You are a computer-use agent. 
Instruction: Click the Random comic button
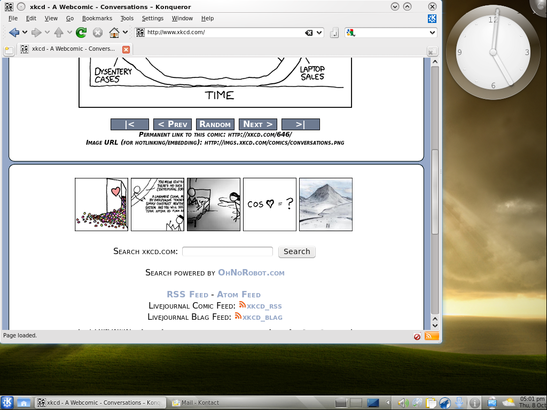click(215, 124)
